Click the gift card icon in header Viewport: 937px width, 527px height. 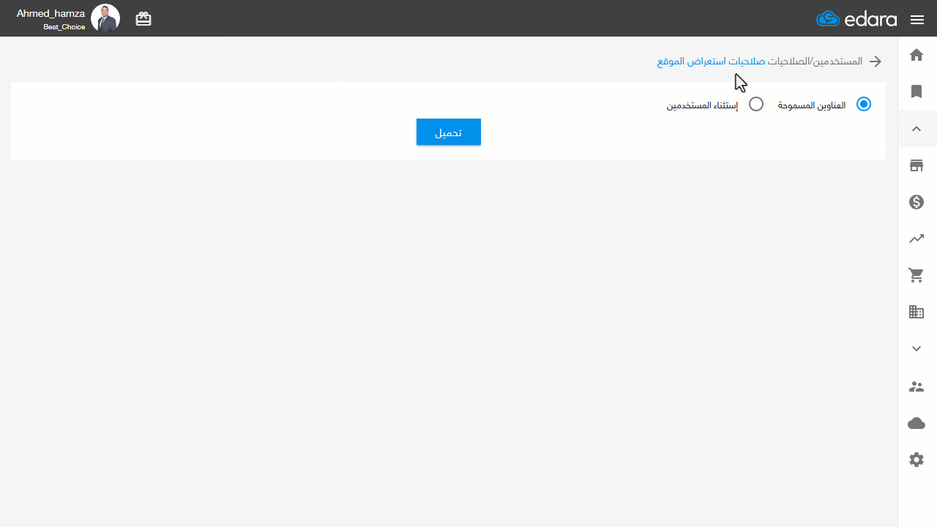coord(143,19)
